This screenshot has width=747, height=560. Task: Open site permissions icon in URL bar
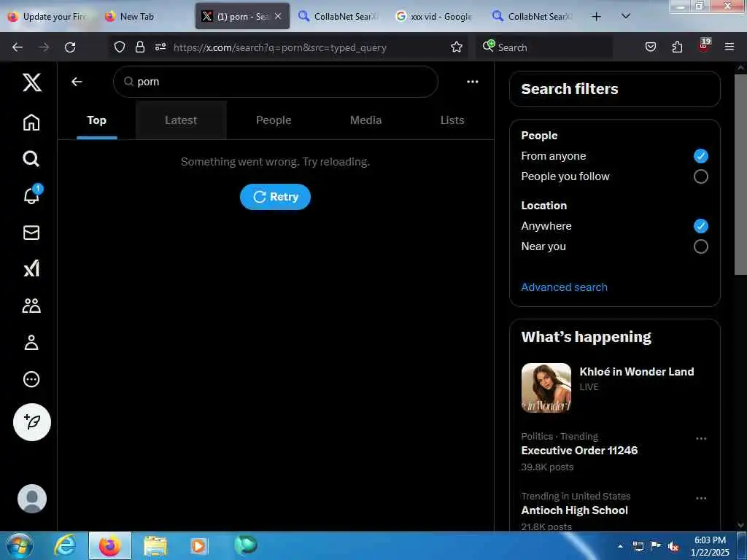point(160,47)
